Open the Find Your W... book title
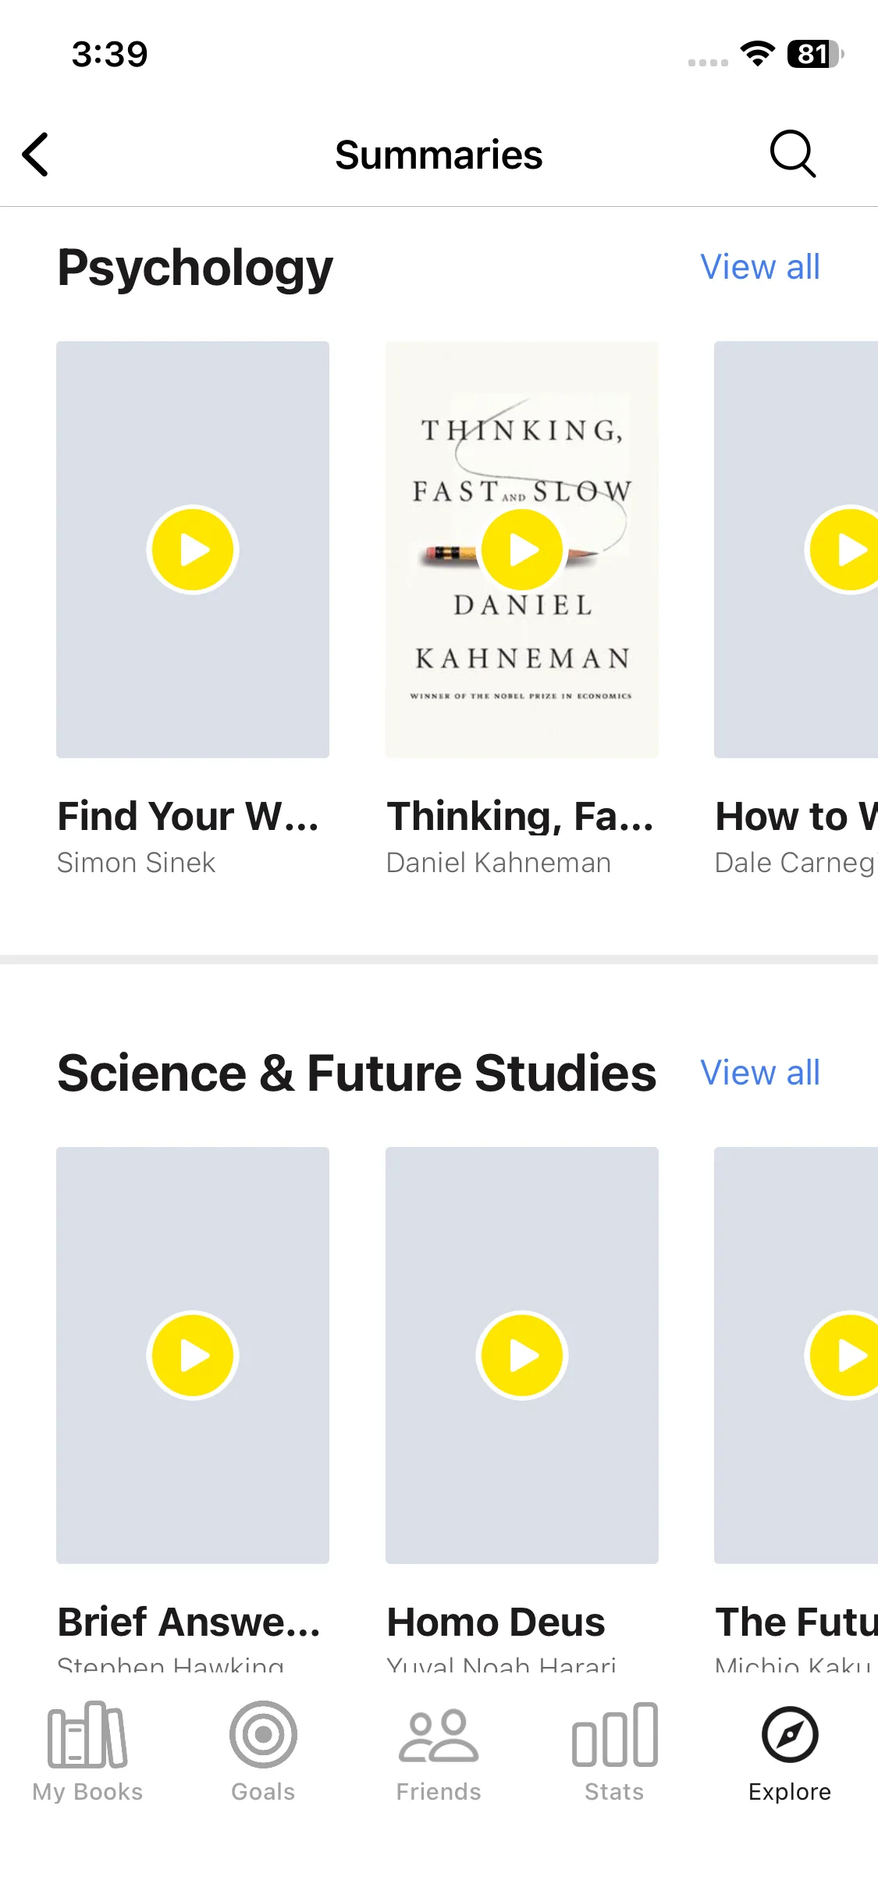Screen dimensions: 878x1902 pos(188,817)
